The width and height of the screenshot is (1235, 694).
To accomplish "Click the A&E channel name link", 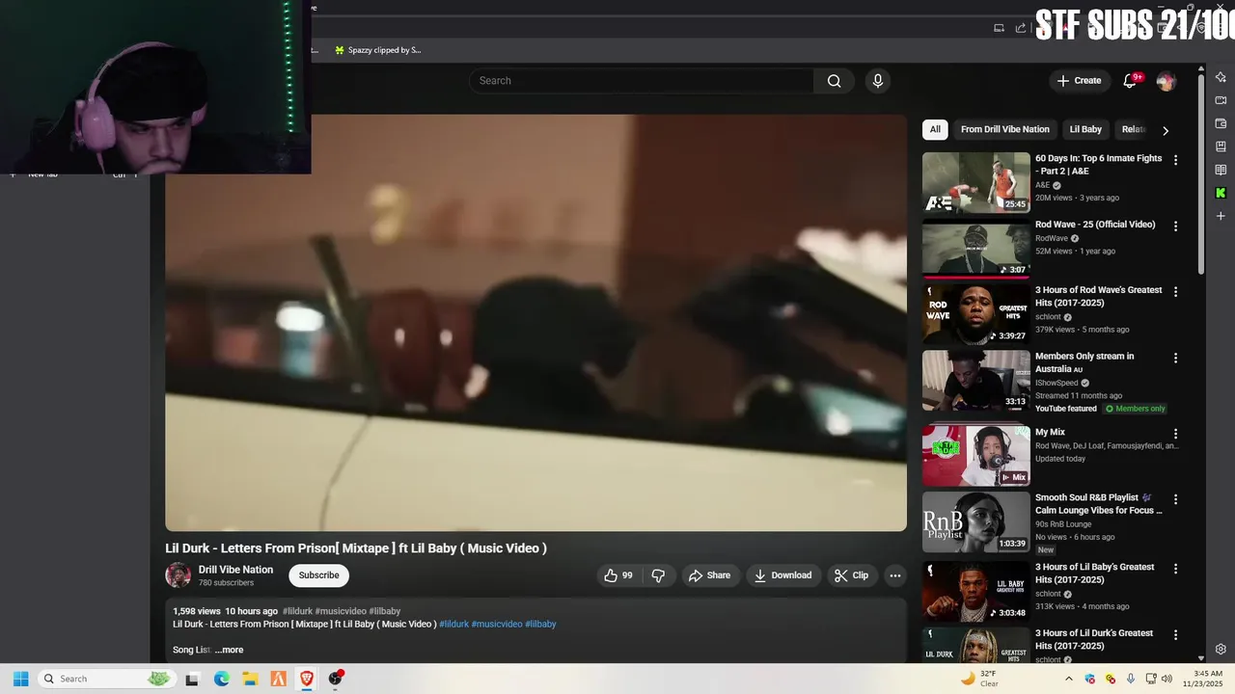I will (x=1042, y=185).
